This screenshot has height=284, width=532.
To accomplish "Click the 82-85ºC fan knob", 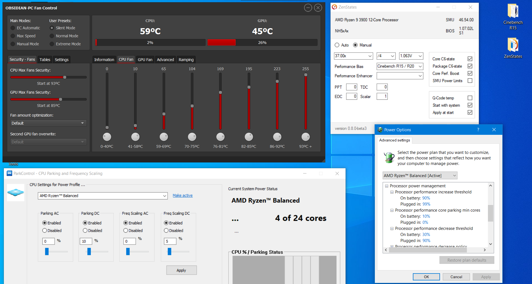I will (249, 137).
